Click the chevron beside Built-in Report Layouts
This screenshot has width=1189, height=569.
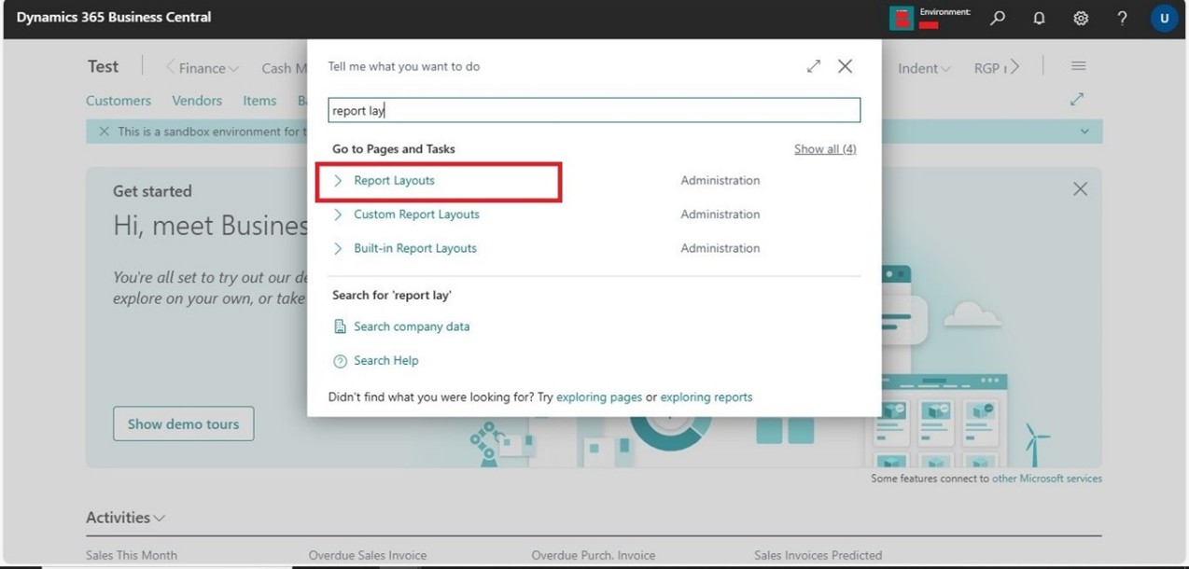pyautogui.click(x=338, y=248)
